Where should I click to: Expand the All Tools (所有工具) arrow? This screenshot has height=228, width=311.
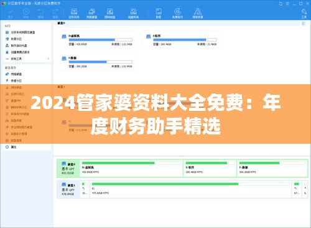[49, 59]
